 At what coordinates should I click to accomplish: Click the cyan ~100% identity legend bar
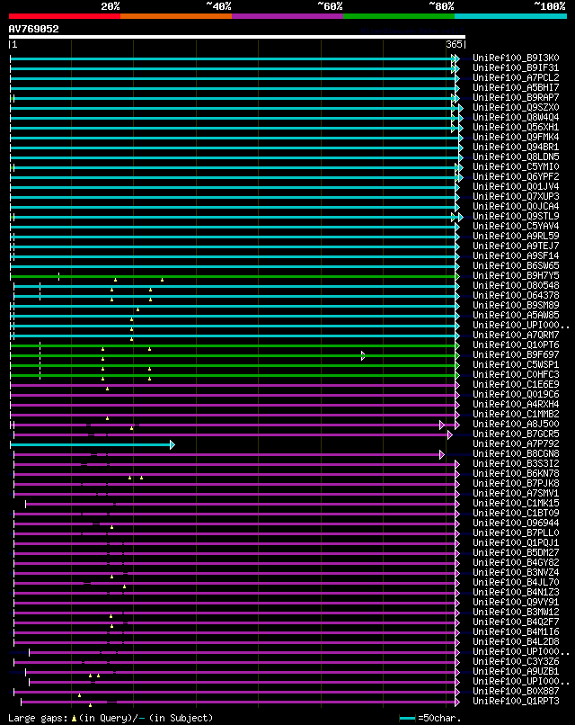coord(511,16)
